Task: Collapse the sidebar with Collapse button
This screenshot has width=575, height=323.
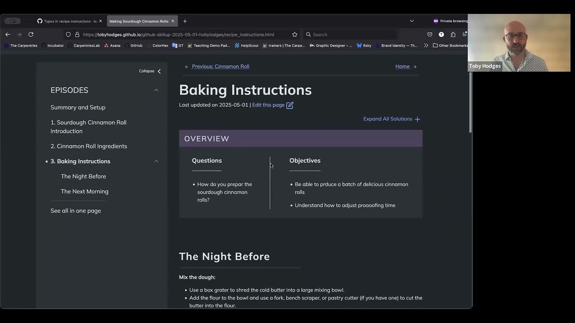Action: [x=150, y=71]
